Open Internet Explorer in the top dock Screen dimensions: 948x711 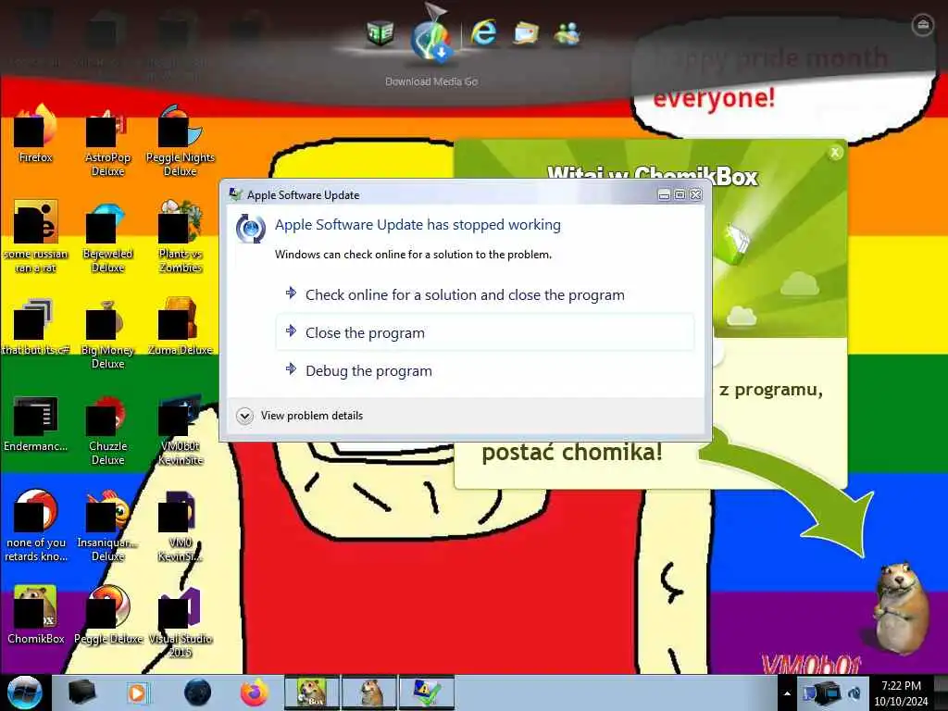(x=483, y=32)
